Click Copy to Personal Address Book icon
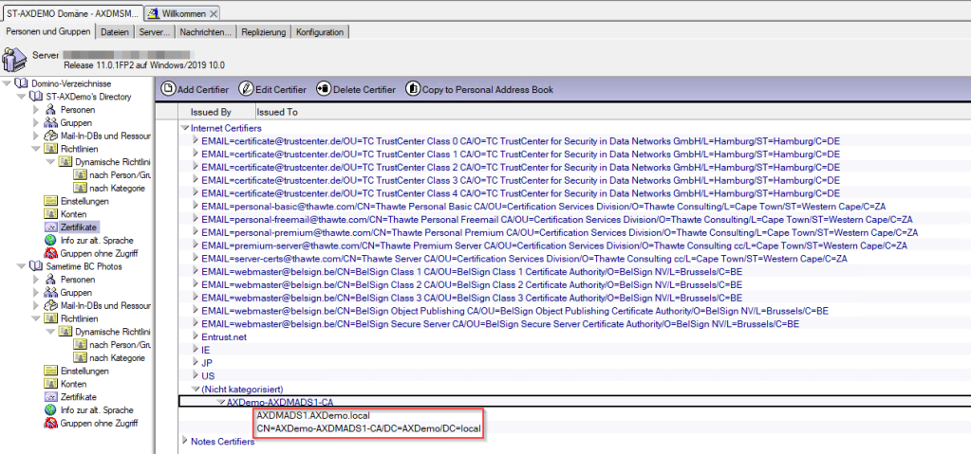Image resolution: width=971 pixels, height=454 pixels. click(x=413, y=89)
